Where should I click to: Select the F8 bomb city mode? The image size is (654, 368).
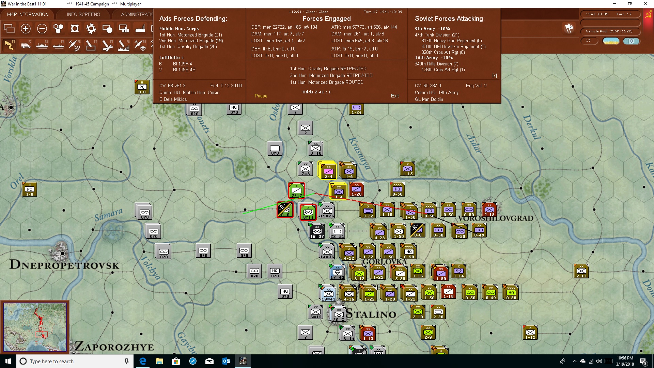tap(124, 45)
